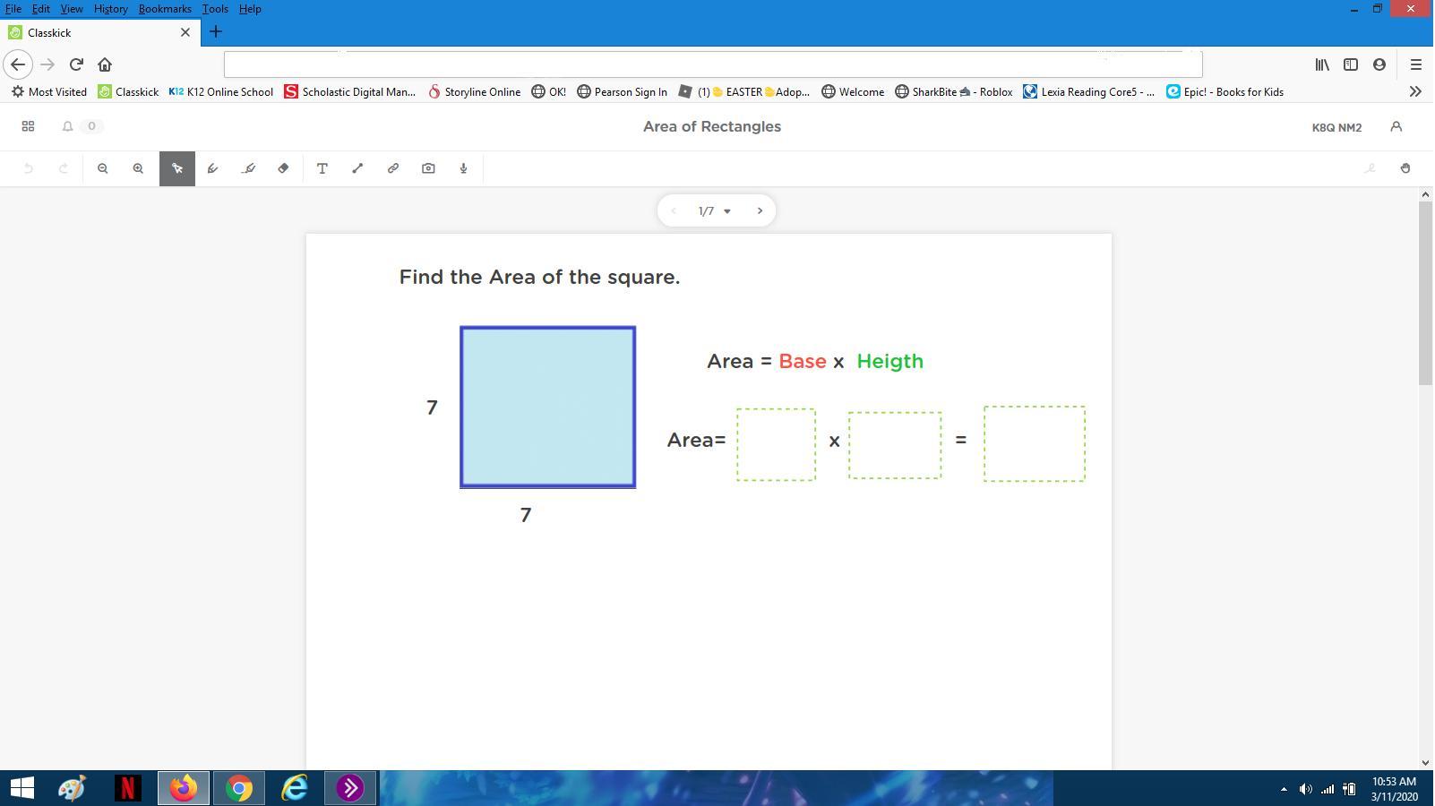Image resolution: width=1435 pixels, height=806 pixels.
Task: Click the browser address bar
Action: coord(713,64)
